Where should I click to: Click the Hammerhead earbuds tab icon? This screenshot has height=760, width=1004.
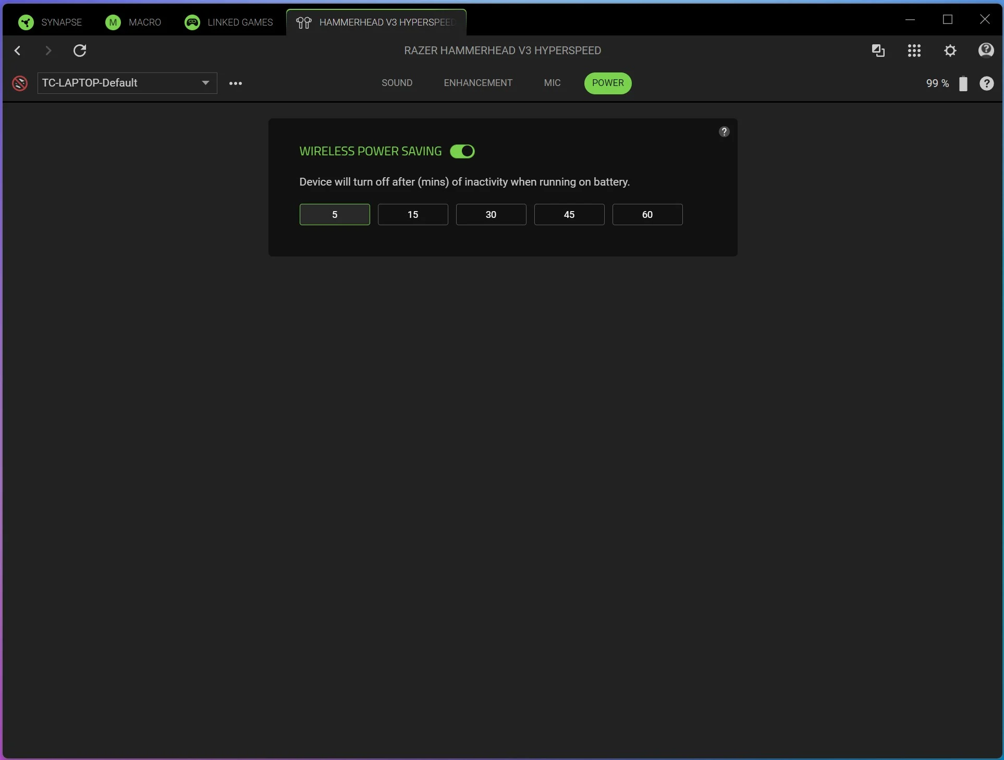tap(304, 22)
